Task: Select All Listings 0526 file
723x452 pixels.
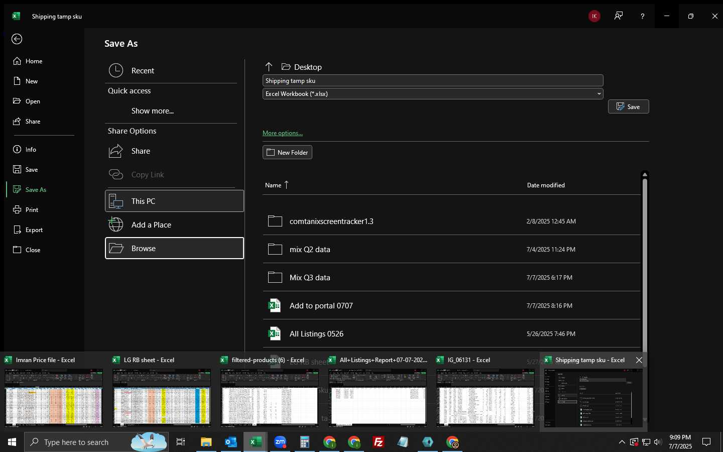Action: (x=451, y=333)
